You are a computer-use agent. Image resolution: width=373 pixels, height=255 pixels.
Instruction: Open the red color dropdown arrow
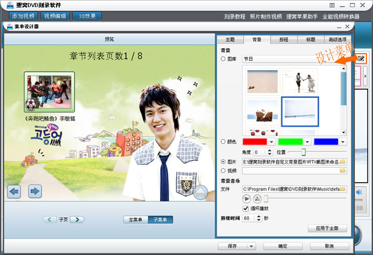coord(272,142)
